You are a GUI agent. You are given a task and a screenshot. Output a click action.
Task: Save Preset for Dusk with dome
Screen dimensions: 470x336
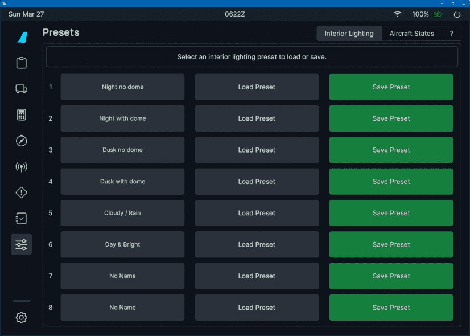click(x=391, y=182)
